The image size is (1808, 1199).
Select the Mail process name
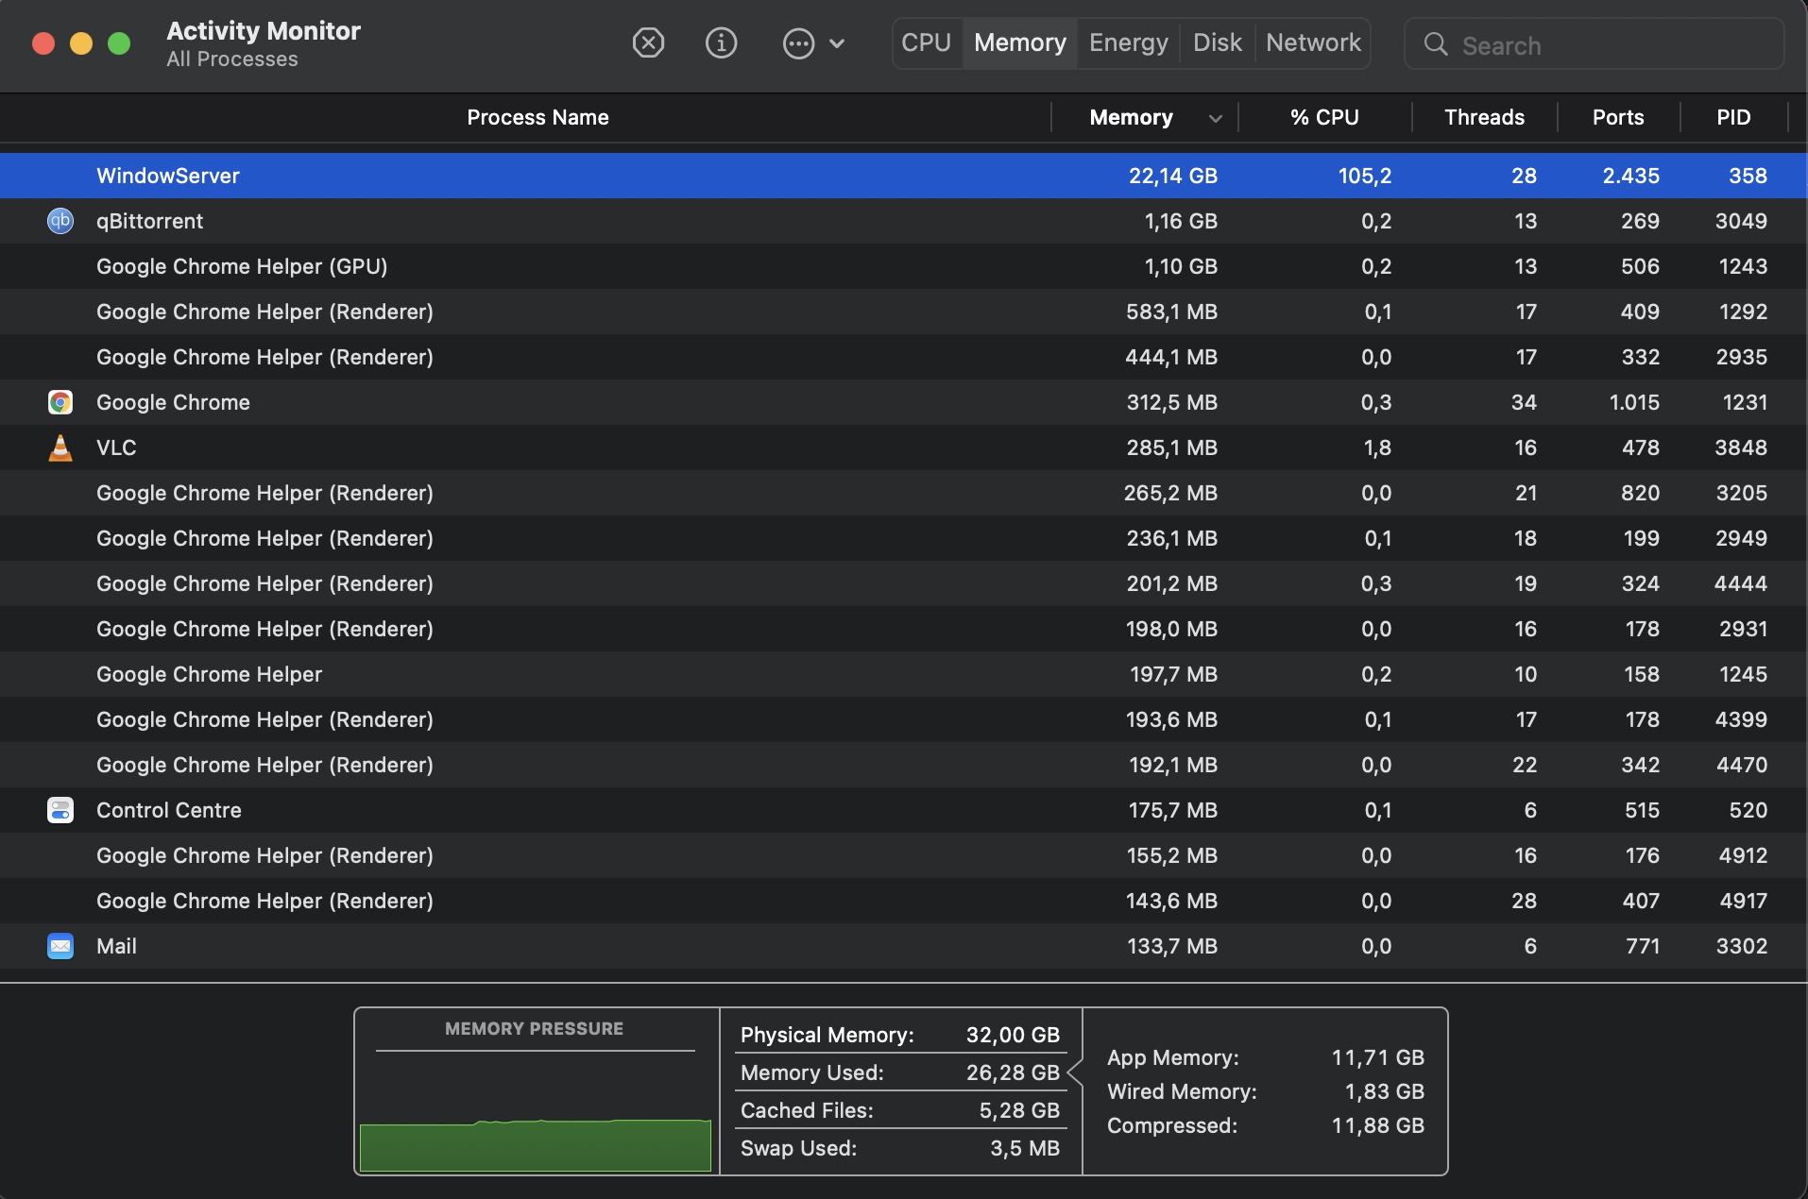click(116, 946)
